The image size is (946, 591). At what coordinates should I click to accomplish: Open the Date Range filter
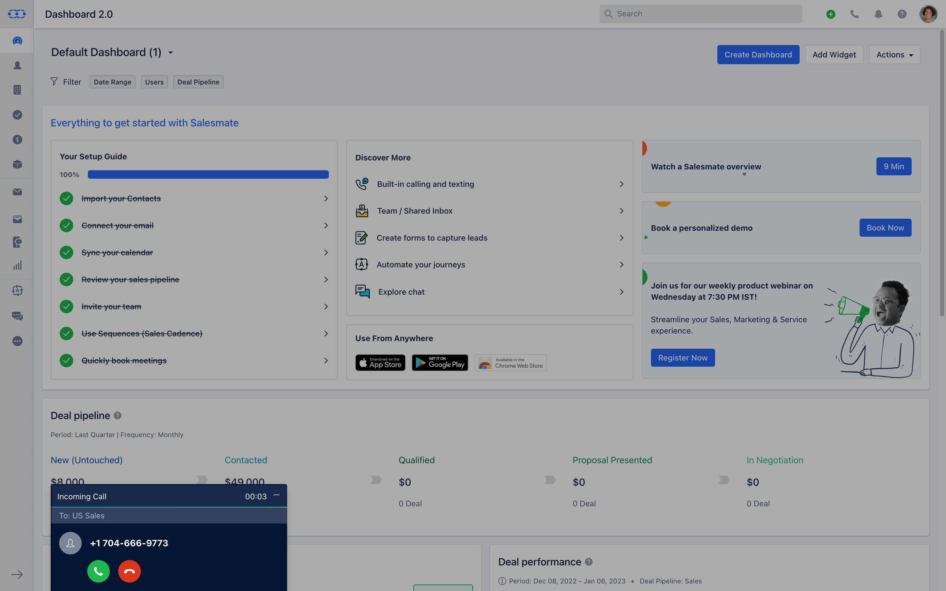coord(113,82)
